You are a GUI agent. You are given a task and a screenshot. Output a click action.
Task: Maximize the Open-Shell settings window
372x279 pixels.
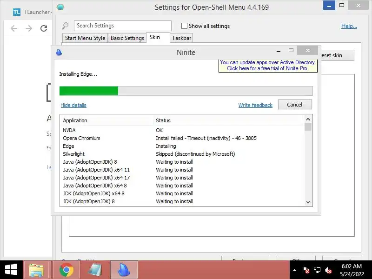(x=342, y=5)
